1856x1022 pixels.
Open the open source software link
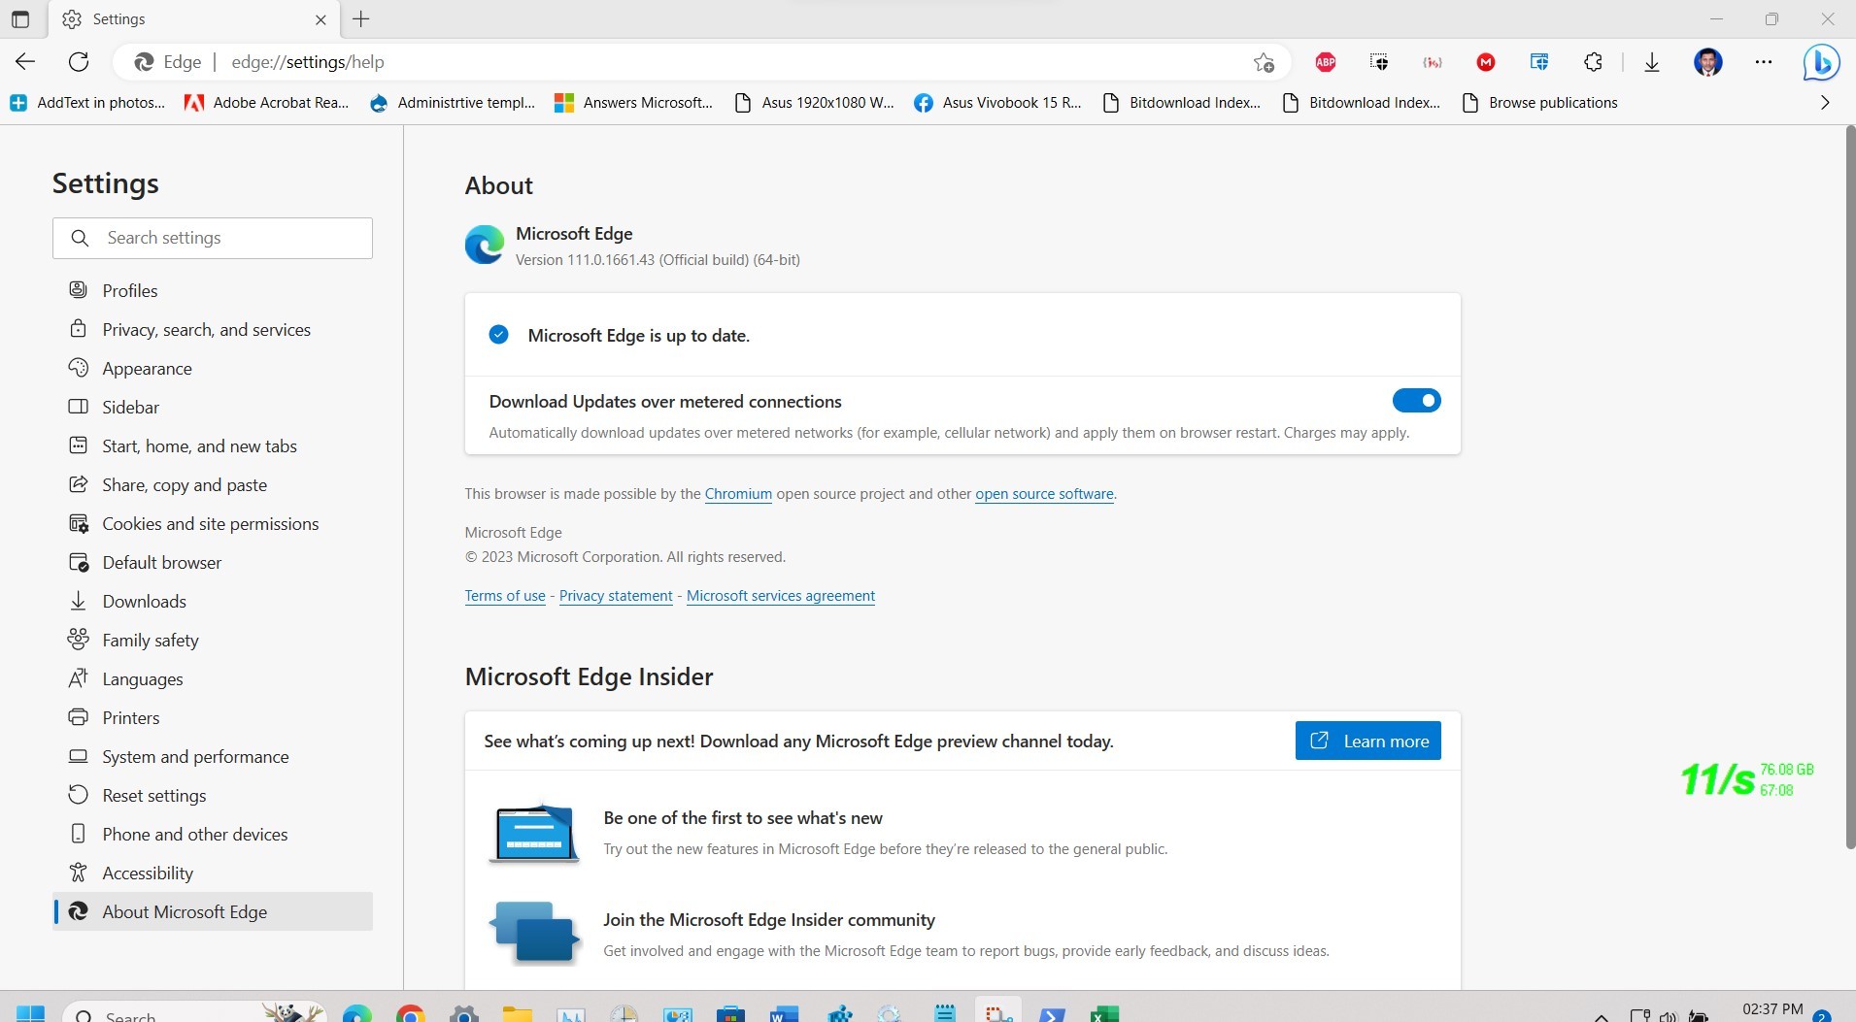click(1044, 494)
